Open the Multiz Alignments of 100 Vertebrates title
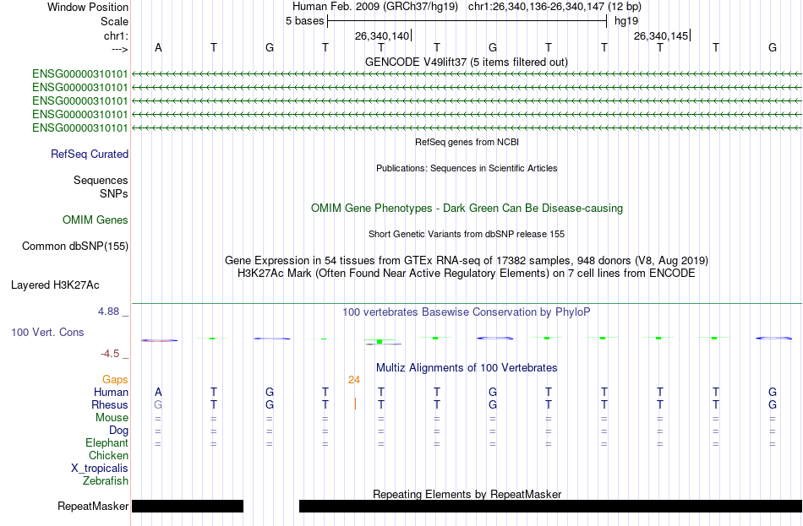803x526 pixels. pyautogui.click(x=467, y=368)
